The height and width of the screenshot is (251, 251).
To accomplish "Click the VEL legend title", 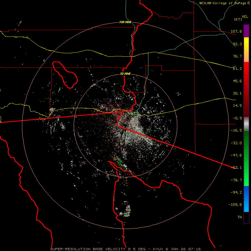I will 245,17.
